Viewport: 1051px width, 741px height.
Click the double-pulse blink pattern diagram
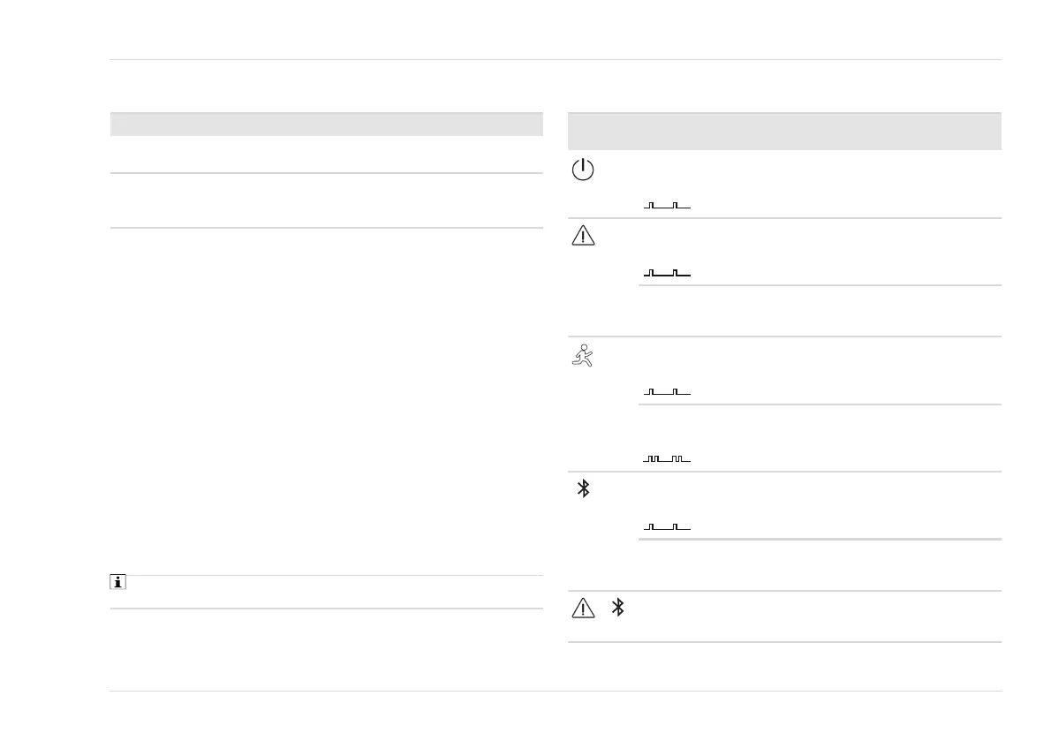pyautogui.click(x=667, y=458)
